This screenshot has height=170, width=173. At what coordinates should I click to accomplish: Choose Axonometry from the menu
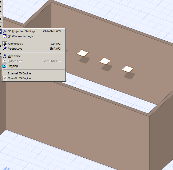pos(34,44)
